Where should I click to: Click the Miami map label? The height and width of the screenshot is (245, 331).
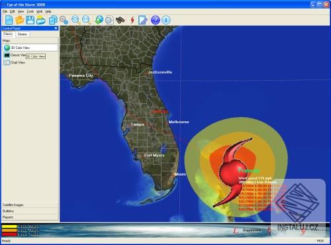[180, 174]
